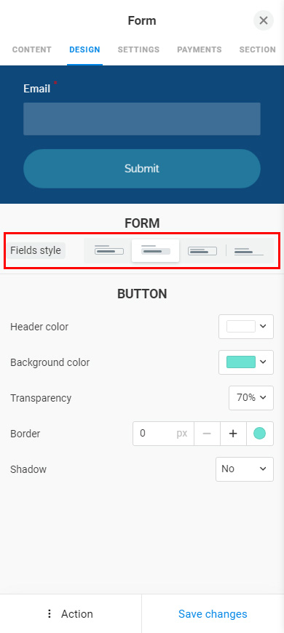Open the Shadow dropdown set to No

click(x=245, y=469)
